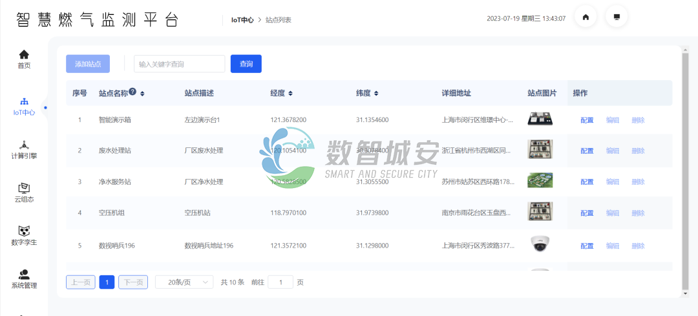
Task: Open 系统管理 in the sidebar
Action: [x=24, y=275]
